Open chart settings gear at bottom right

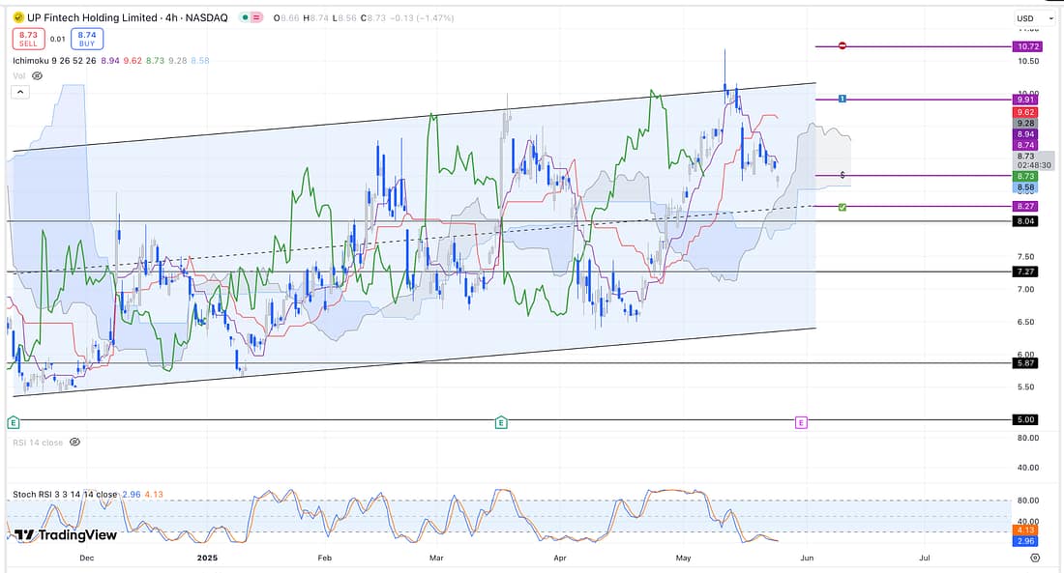point(1035,558)
